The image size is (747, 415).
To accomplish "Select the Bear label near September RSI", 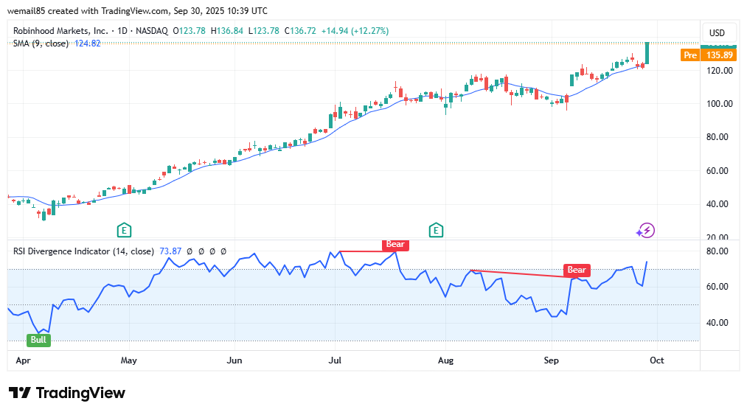I will pyautogui.click(x=577, y=270).
